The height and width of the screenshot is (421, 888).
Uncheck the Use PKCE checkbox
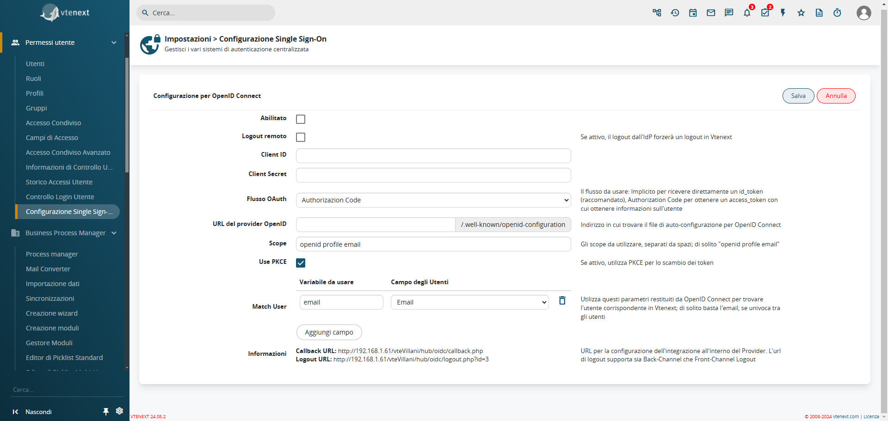pos(301,263)
